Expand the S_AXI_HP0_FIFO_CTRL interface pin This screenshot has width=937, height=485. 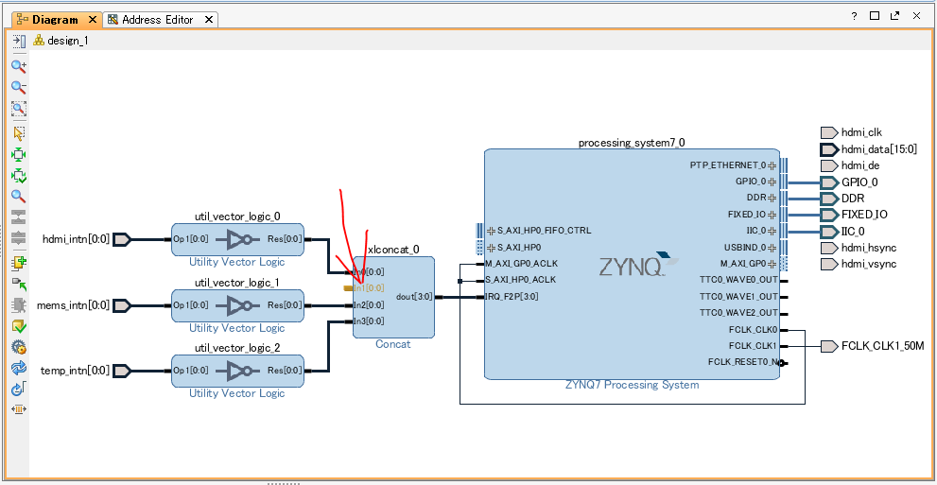(491, 231)
